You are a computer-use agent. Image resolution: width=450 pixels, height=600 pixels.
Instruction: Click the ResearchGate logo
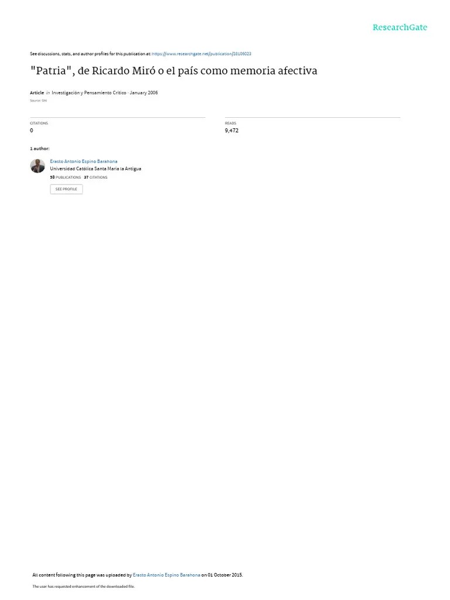tap(400, 28)
